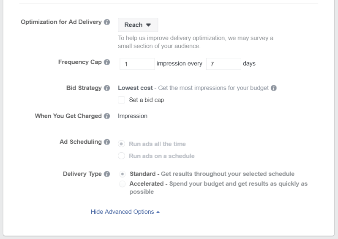
Task: Click the impression count field showing 1
Action: tap(137, 64)
